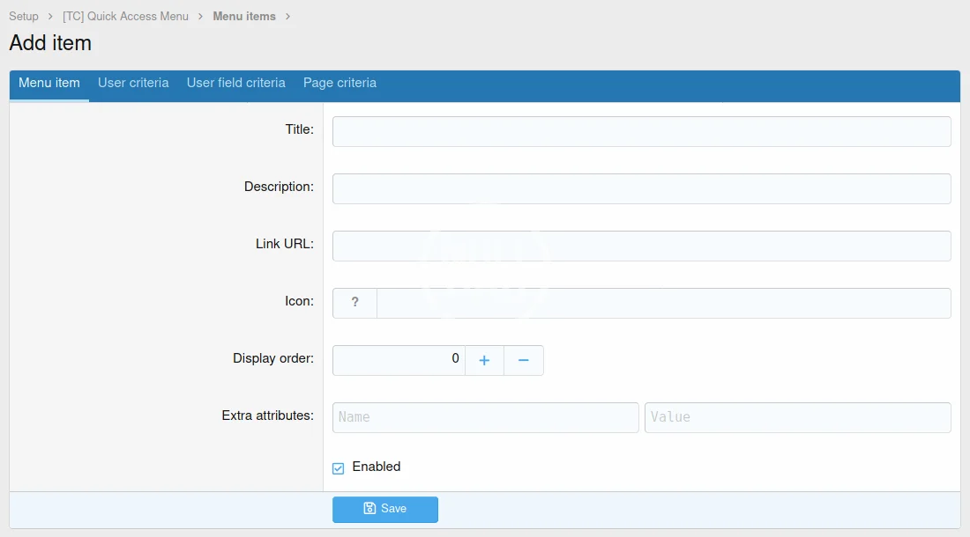Click the Icon name input field
The image size is (970, 537).
(663, 303)
